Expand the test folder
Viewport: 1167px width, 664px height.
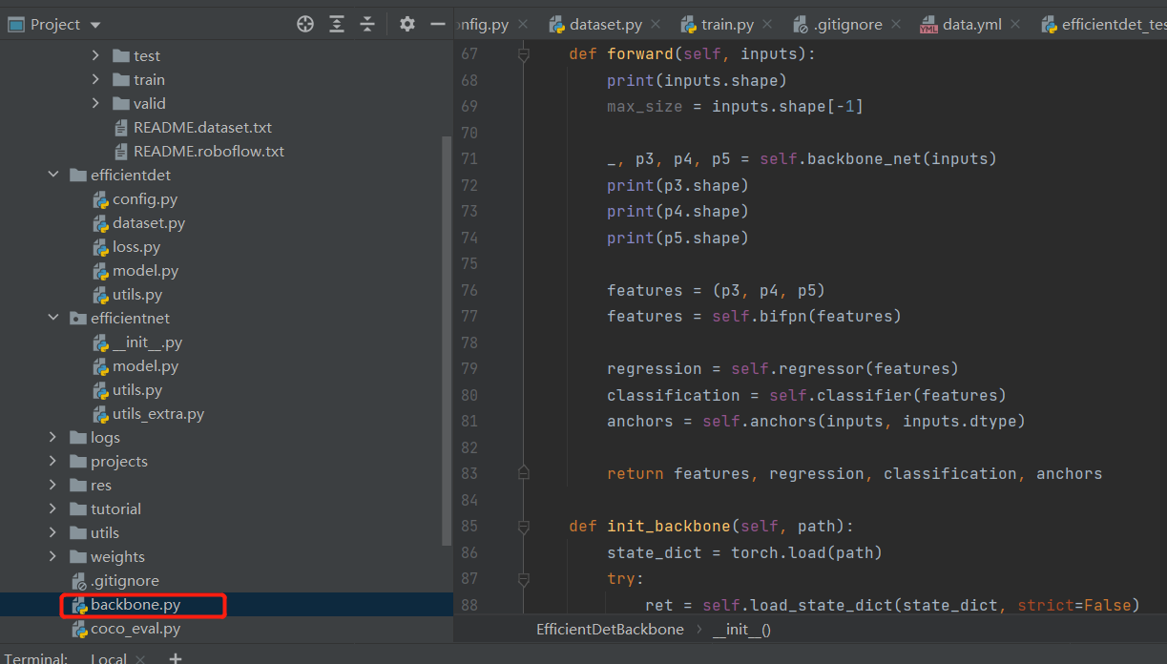click(95, 56)
